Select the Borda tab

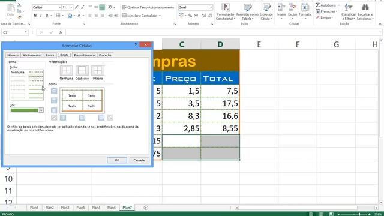64,55
